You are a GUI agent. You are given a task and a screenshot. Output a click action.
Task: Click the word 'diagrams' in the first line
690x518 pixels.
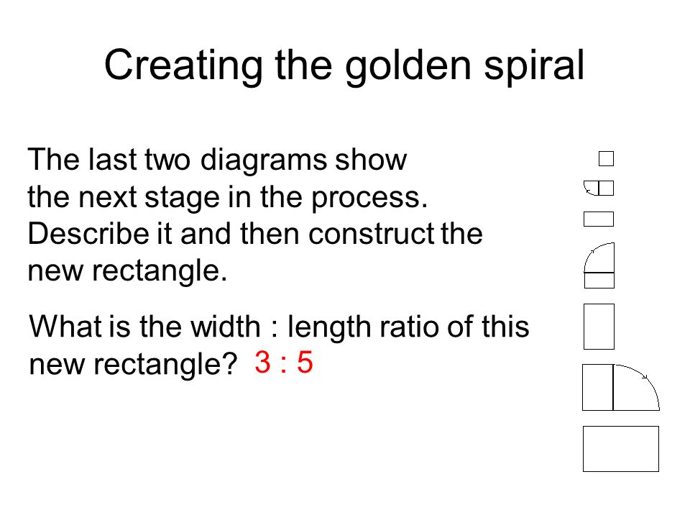(264, 160)
